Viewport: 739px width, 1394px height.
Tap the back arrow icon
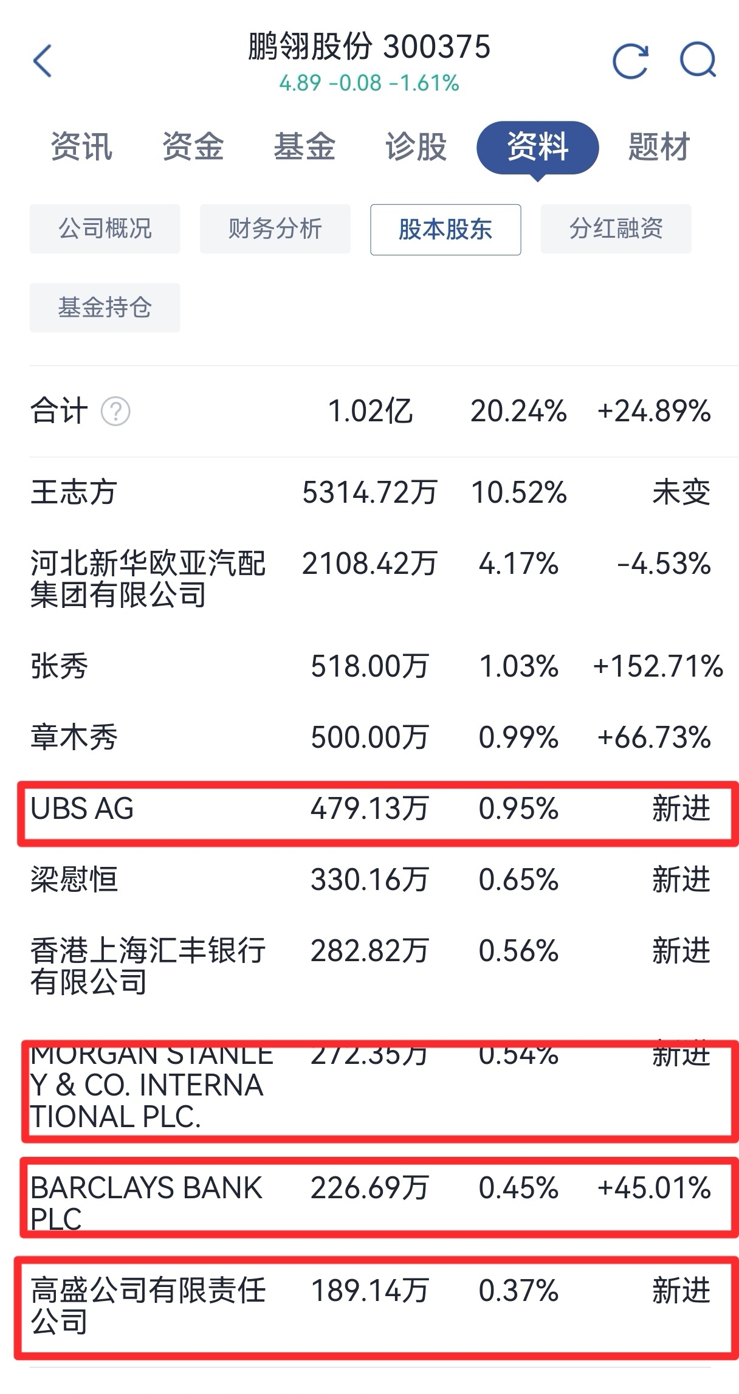click(x=43, y=61)
